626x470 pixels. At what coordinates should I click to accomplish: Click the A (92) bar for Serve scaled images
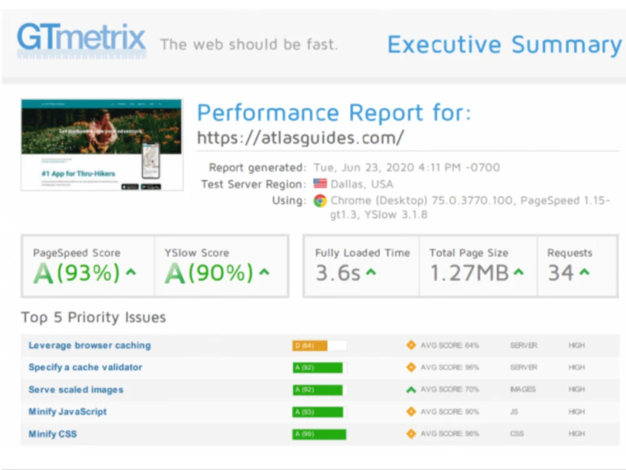click(x=319, y=390)
